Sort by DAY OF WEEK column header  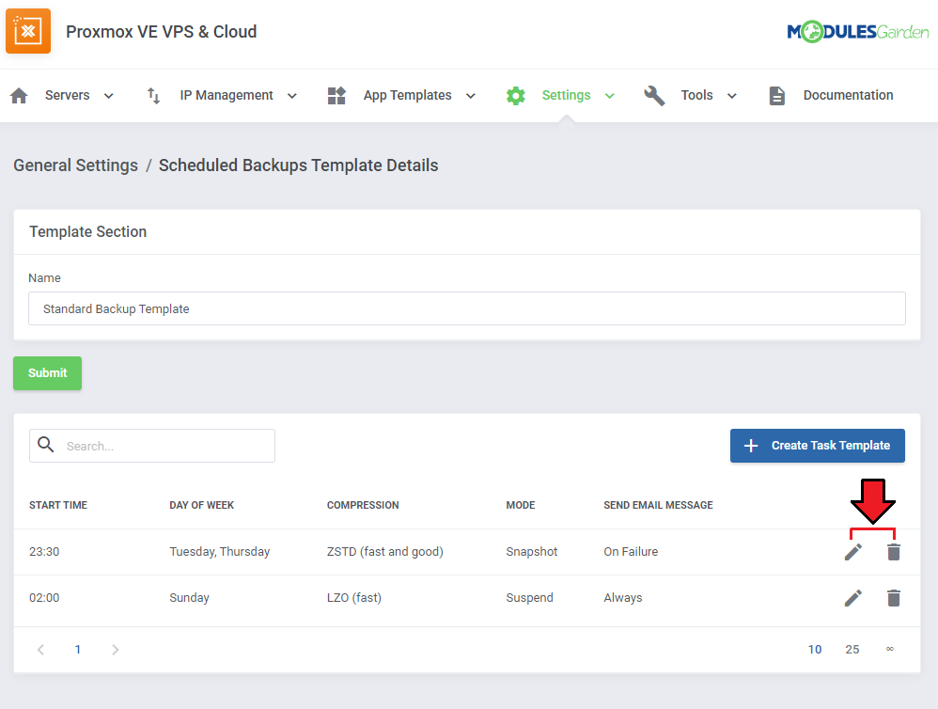201,505
